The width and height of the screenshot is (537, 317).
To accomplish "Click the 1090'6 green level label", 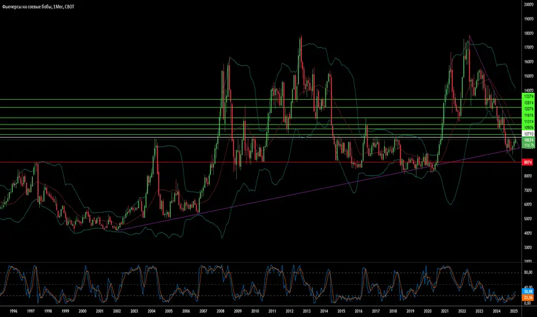I will [x=528, y=128].
